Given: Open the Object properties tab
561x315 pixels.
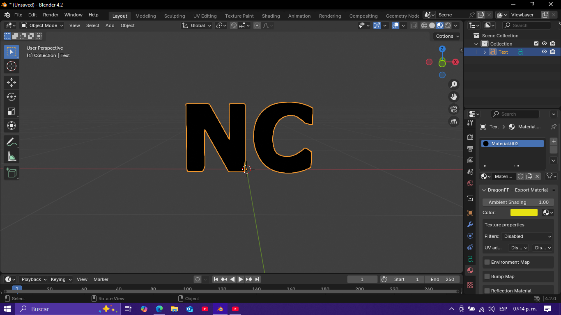Looking at the screenshot, I should 470,213.
